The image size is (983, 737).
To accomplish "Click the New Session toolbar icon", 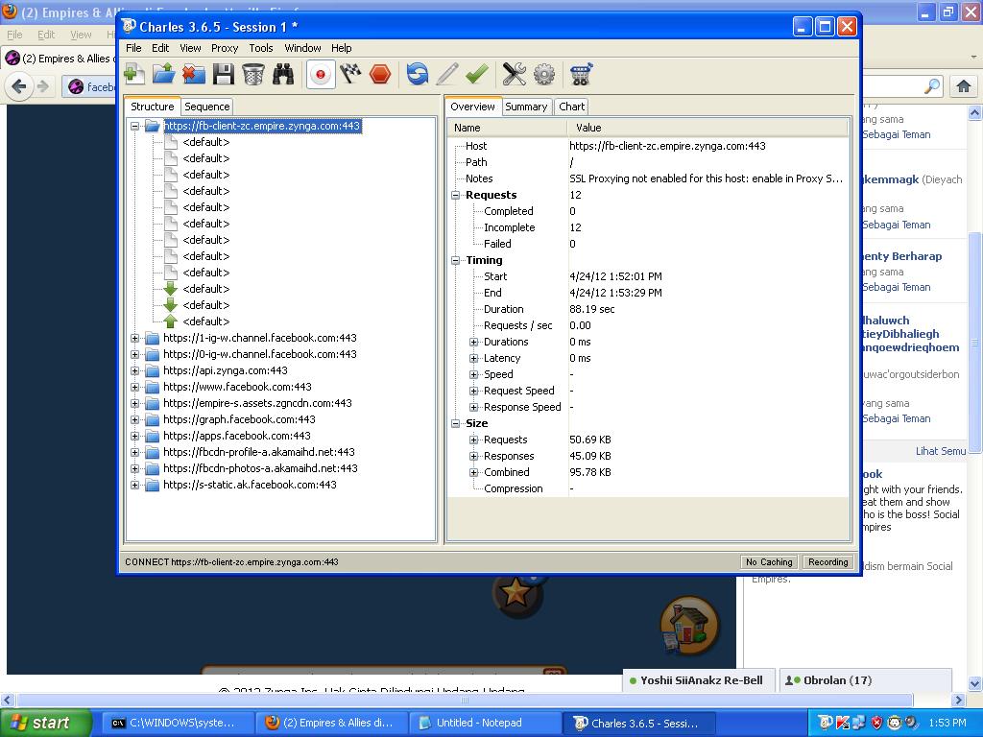I will pos(134,75).
